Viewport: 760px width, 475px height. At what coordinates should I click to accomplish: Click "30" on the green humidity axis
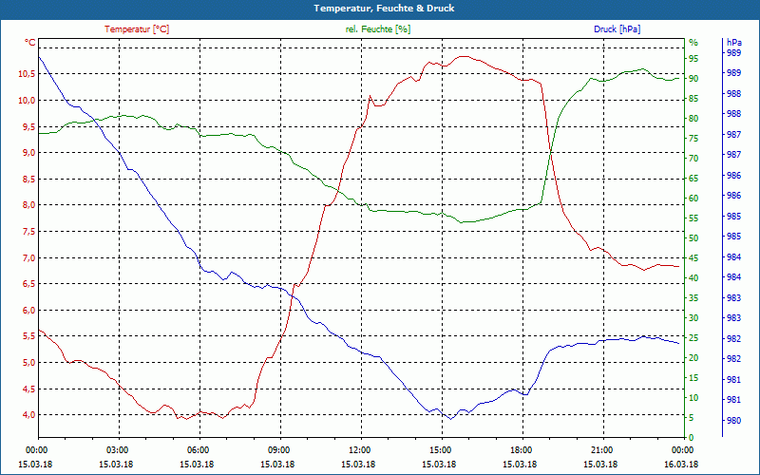[693, 317]
